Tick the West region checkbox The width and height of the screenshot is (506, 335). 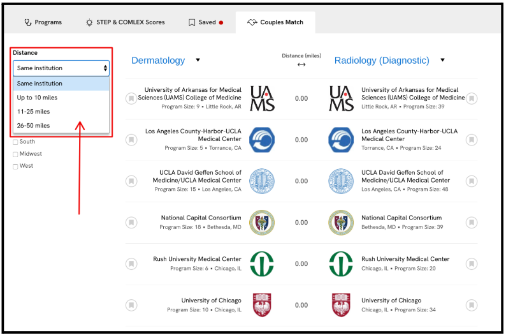coord(15,167)
